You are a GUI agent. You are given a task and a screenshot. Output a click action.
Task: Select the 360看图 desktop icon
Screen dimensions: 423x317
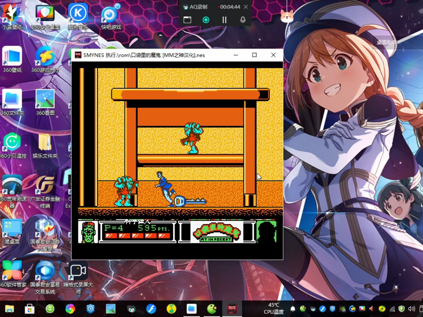point(45,102)
